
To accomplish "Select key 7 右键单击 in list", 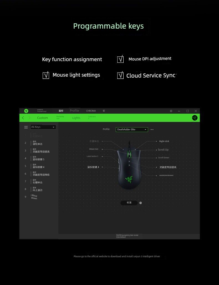I will click(x=38, y=181).
